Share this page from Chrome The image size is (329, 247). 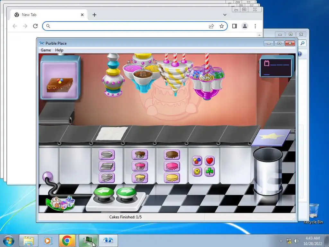[x=211, y=26]
